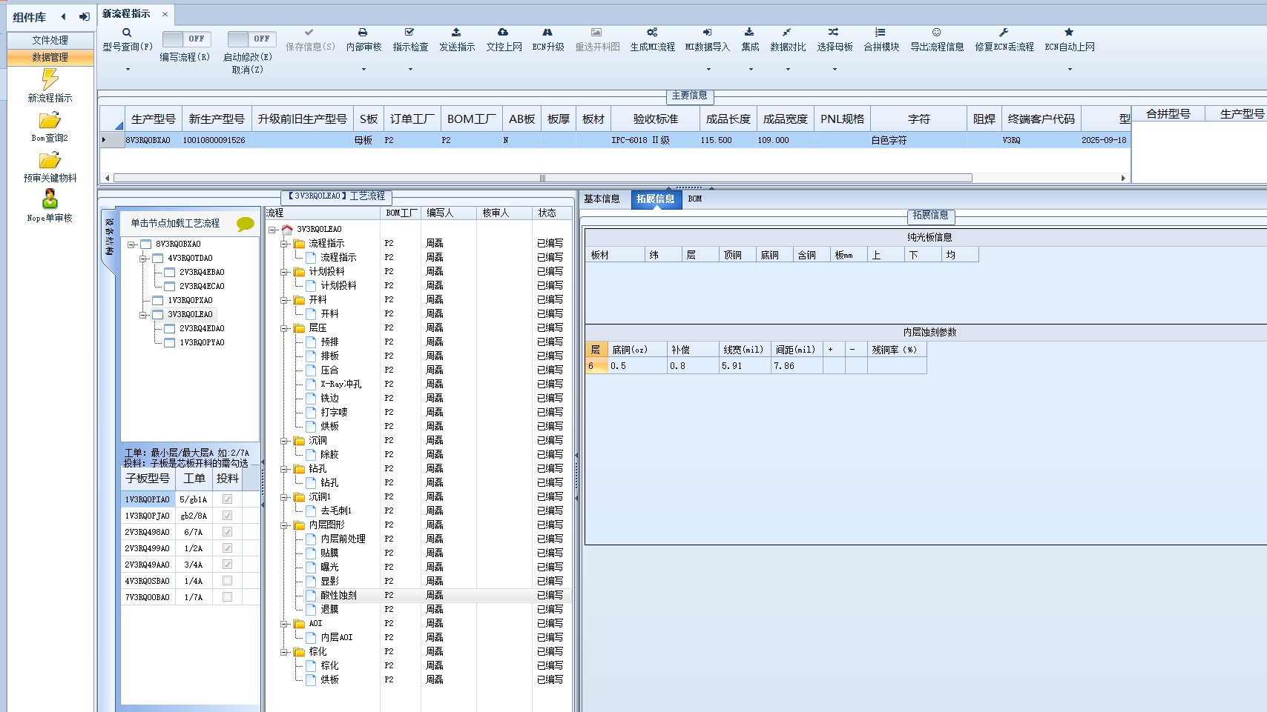This screenshot has width=1267, height=712.
Task: Click the 集成 download icon
Action: (x=749, y=33)
